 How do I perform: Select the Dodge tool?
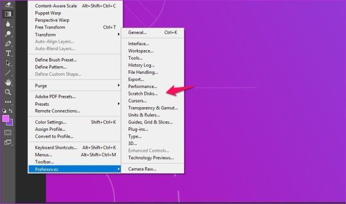point(8,33)
